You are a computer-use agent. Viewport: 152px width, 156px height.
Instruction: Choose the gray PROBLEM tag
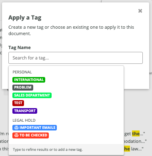click(23, 87)
